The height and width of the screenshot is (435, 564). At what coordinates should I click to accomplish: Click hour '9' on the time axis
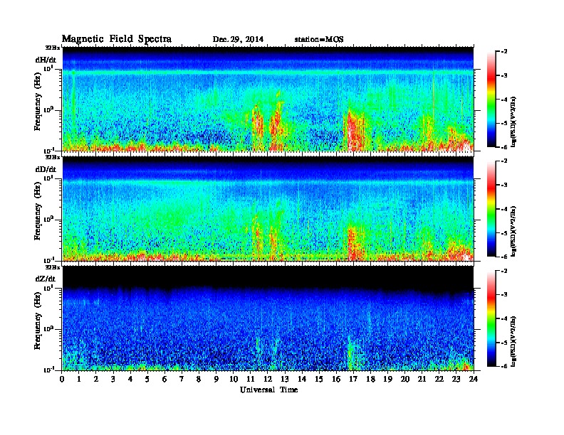(x=216, y=380)
